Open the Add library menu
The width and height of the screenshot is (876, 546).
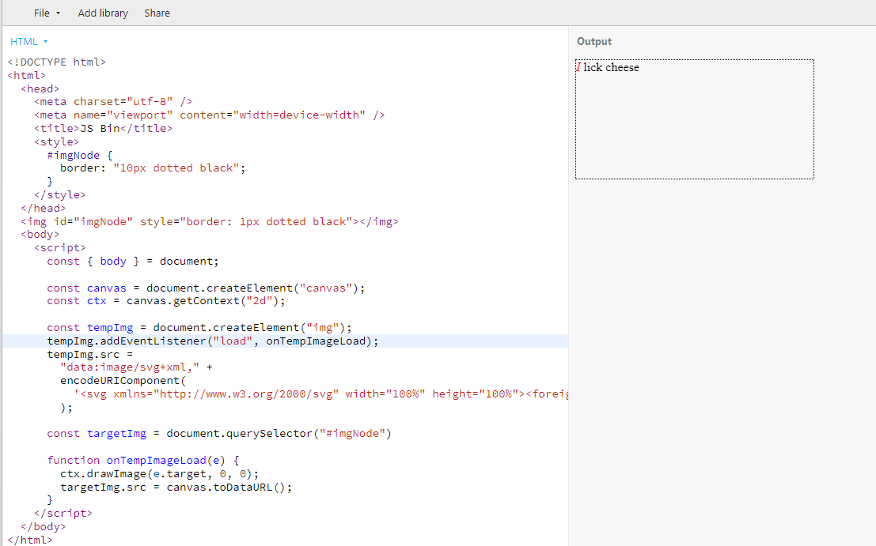[x=103, y=13]
